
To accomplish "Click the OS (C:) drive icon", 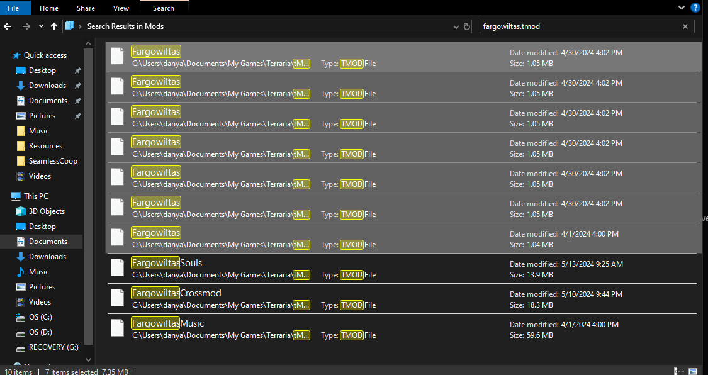I will 20,316.
